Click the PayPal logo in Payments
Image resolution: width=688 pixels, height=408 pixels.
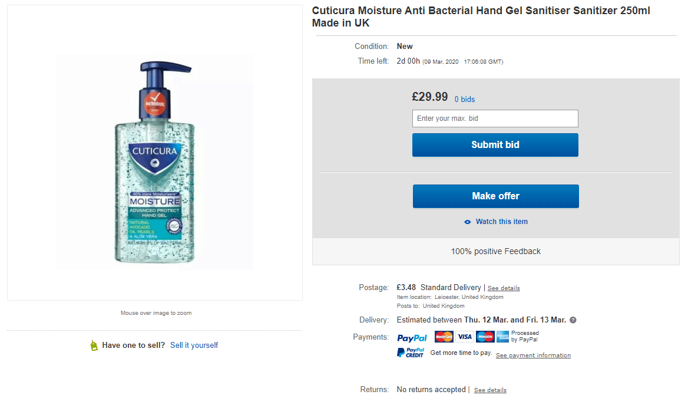(412, 338)
